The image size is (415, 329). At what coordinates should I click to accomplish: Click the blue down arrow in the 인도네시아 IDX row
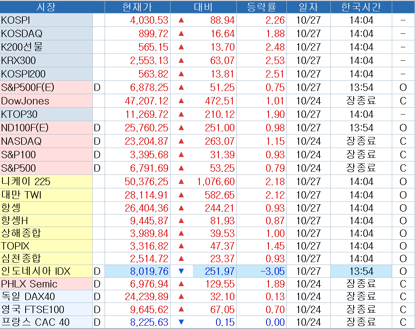click(181, 271)
